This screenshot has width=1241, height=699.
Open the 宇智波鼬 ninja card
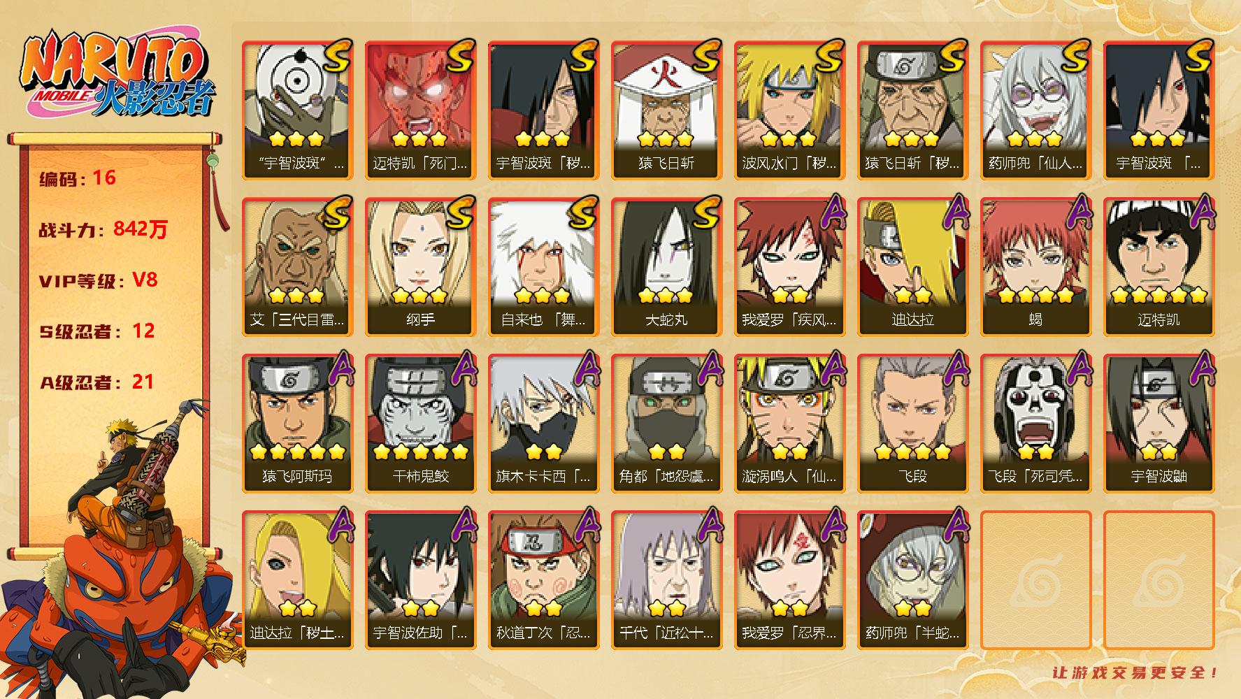coord(1158,424)
